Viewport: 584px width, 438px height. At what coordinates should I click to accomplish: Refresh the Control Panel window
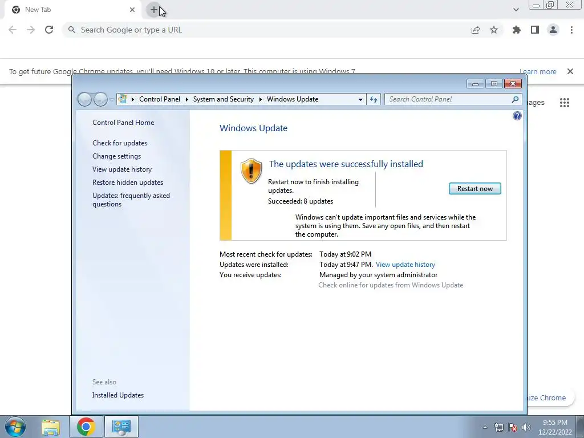(x=373, y=99)
